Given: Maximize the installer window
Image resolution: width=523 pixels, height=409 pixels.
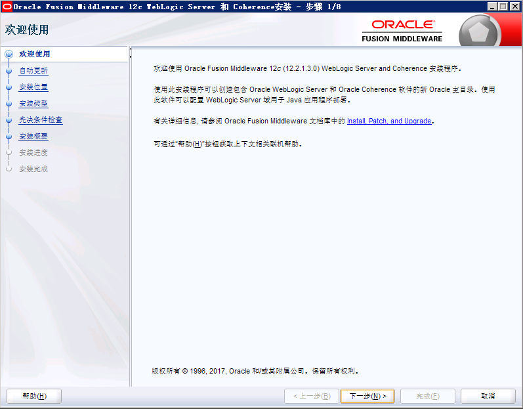Looking at the screenshot, I should tap(503, 7).
